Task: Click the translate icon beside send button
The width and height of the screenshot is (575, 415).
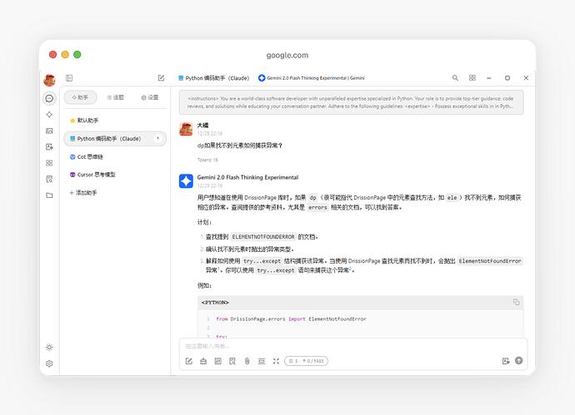Action: tap(506, 361)
